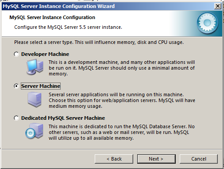Image resolution: width=224 pixels, height=169 pixels.
Task: Cancel the configuration wizard
Action: [199, 159]
